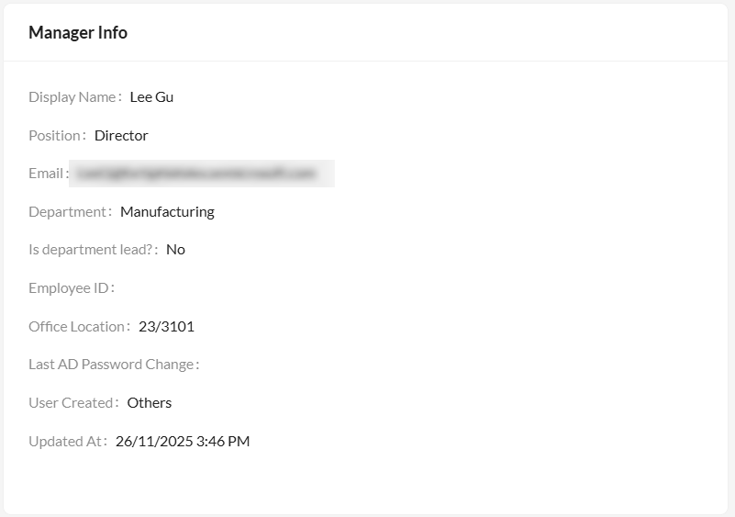Click the blurred email address value
Screen dimensions: 735x517
click(x=201, y=174)
